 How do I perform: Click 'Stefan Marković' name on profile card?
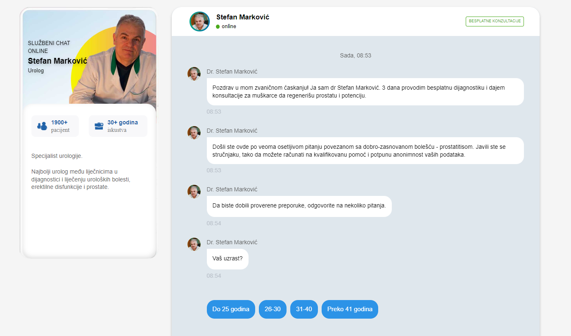coord(57,61)
